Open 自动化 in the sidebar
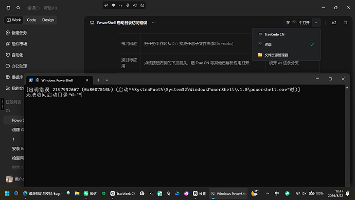 [14, 55]
